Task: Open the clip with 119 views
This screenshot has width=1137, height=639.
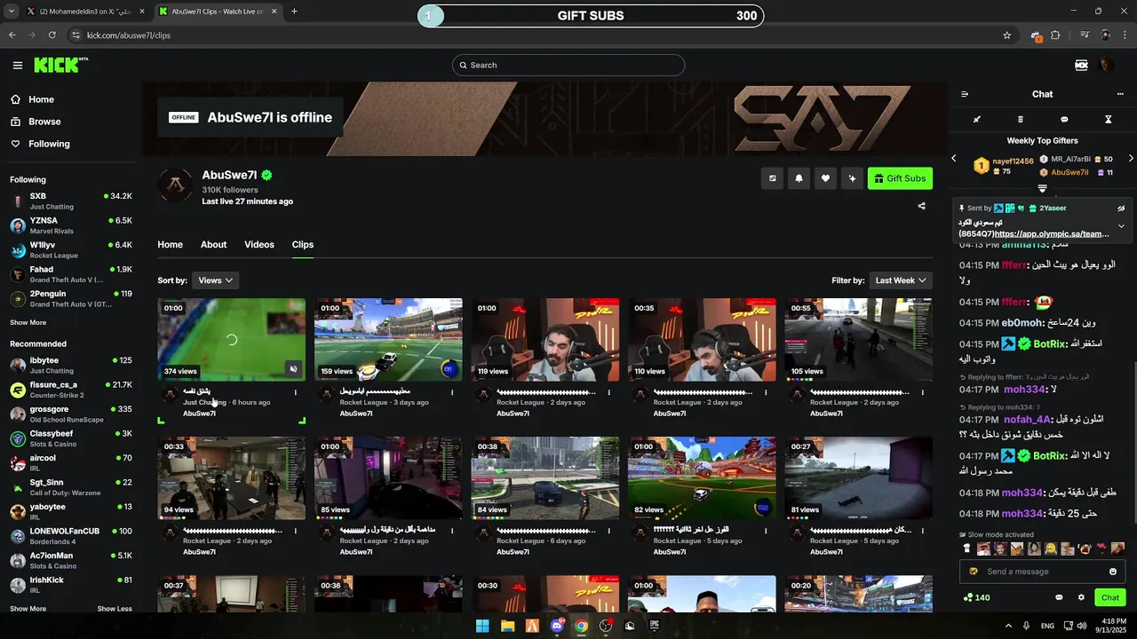Action: point(545,340)
